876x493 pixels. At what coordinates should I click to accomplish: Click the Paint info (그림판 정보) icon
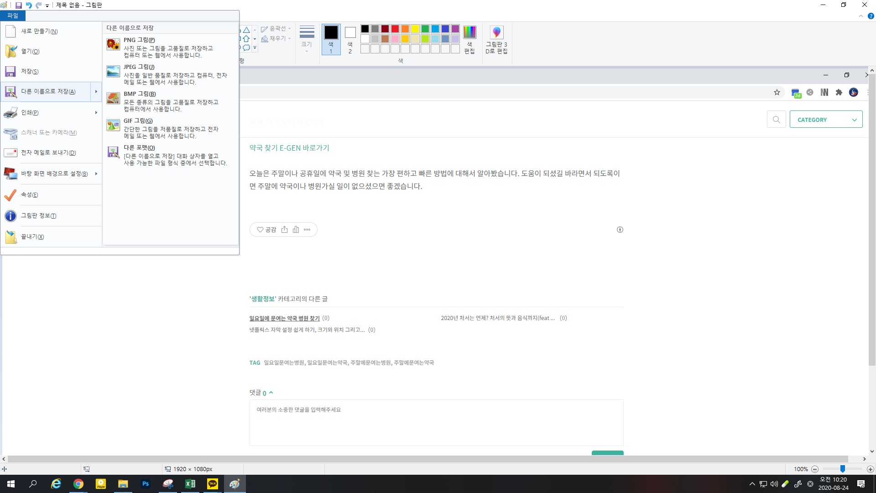[x=10, y=216]
